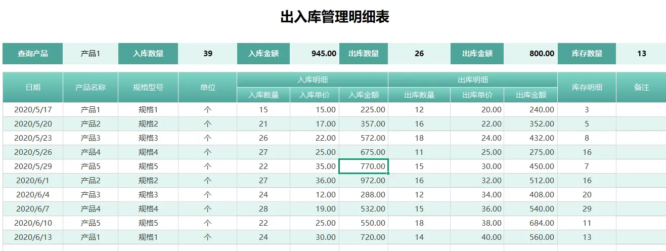
Task: Select the date cell 2020/6/7
Action: point(33,208)
